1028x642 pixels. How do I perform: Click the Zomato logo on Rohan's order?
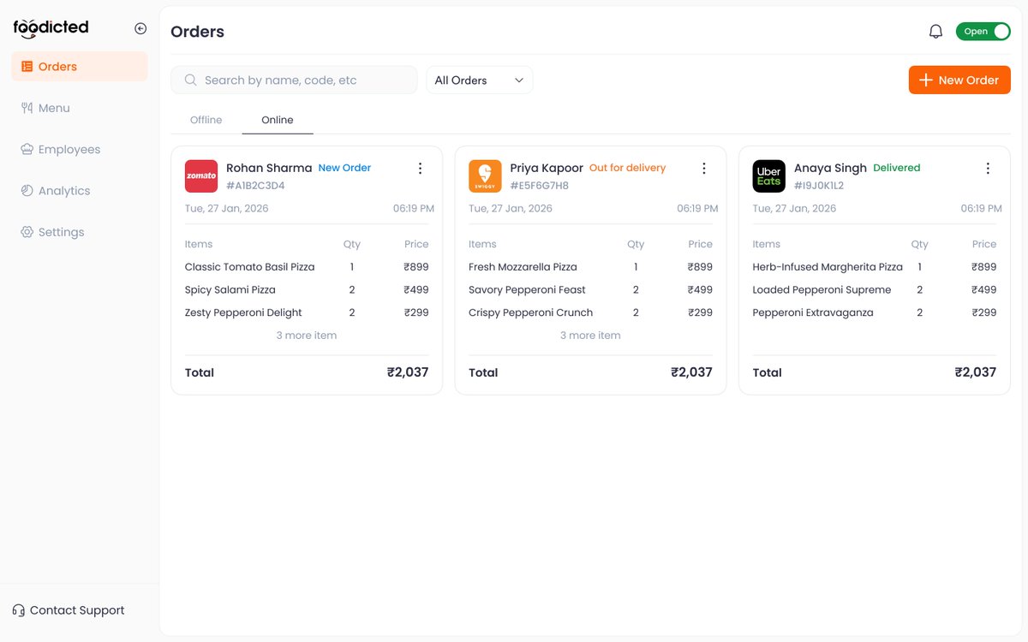pyautogui.click(x=201, y=176)
